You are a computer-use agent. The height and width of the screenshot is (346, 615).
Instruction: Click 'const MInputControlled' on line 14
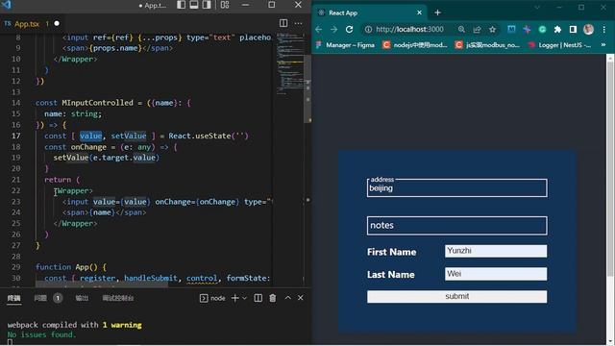click(x=85, y=103)
